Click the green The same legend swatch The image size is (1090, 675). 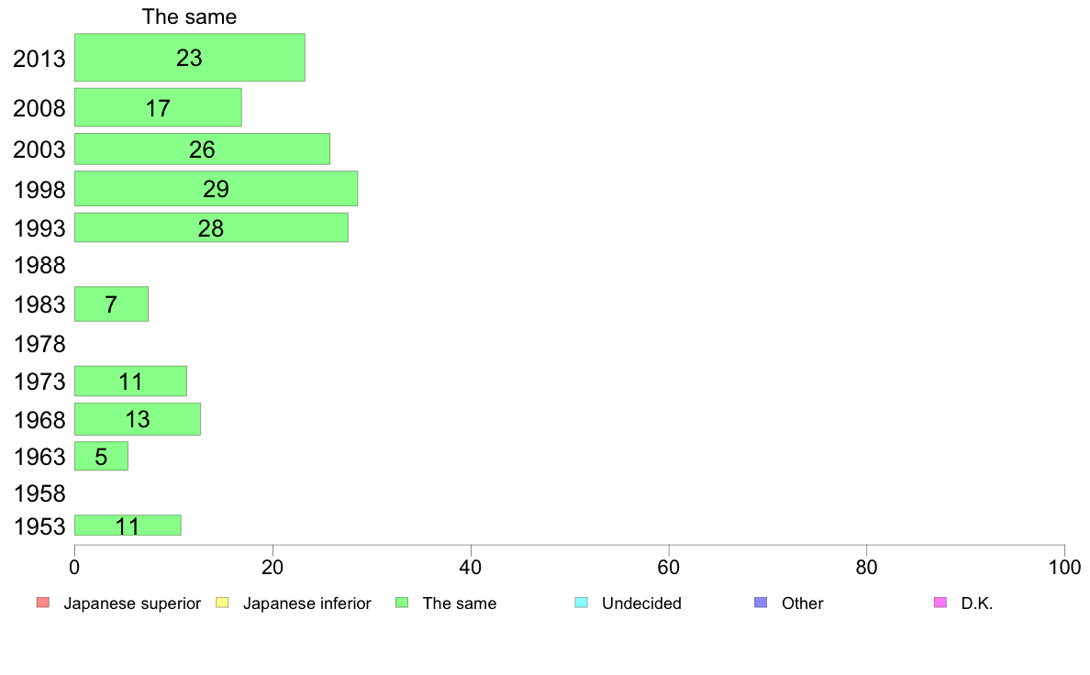tap(402, 603)
